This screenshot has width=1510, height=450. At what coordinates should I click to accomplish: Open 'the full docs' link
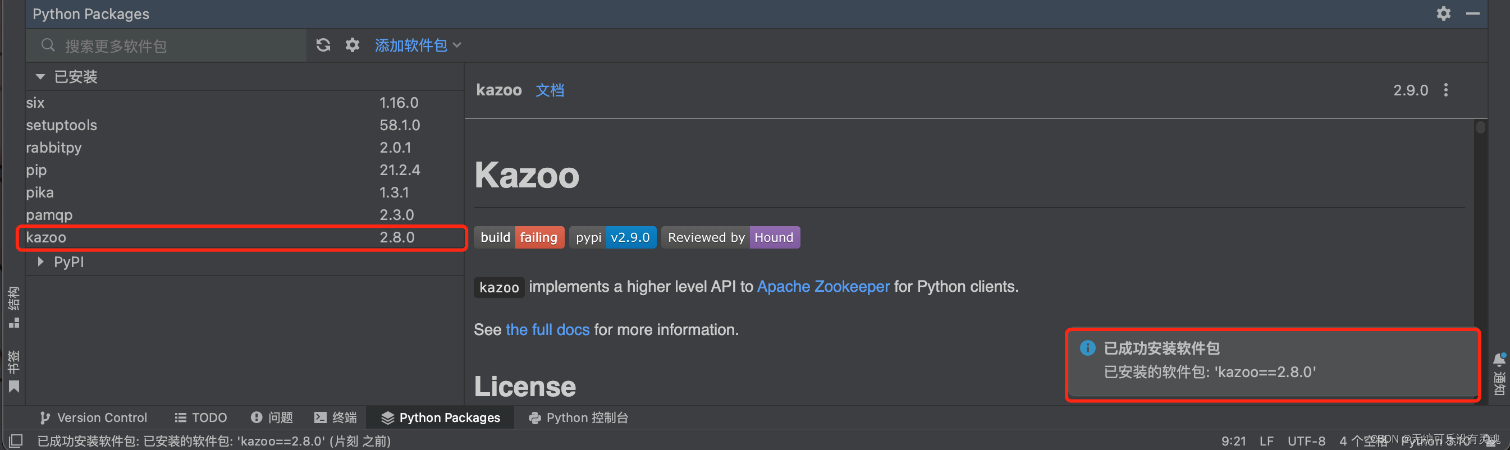pos(547,330)
